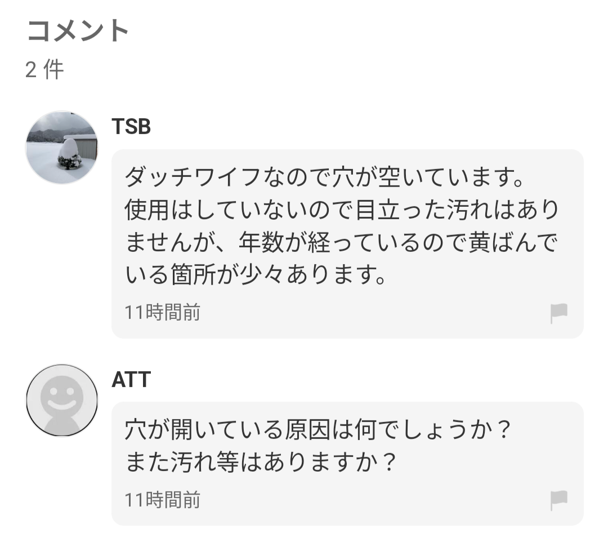
Task: Click the snow-covered shrub in TSB's avatar
Action: 69,155
